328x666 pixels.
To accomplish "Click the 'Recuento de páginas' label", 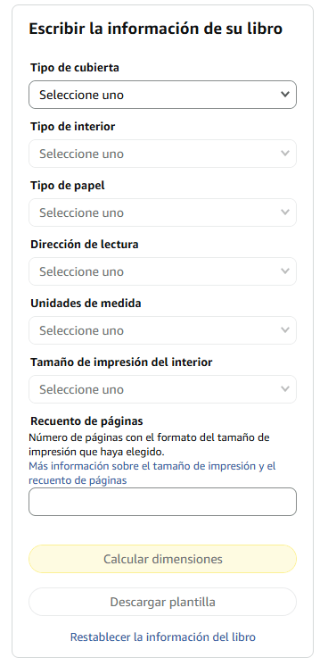I will (x=86, y=420).
